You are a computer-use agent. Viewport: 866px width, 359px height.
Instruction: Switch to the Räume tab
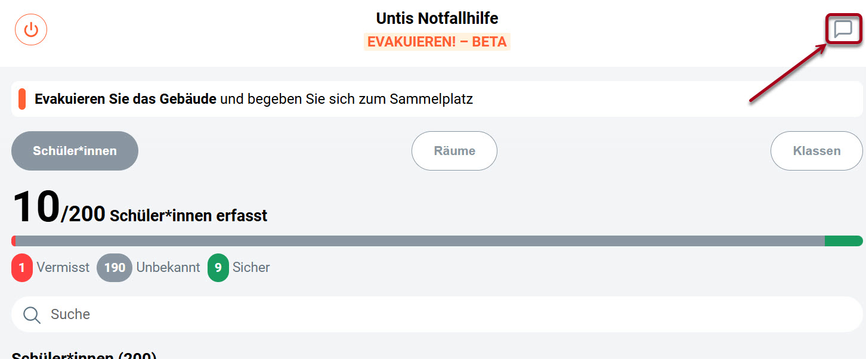click(x=454, y=151)
